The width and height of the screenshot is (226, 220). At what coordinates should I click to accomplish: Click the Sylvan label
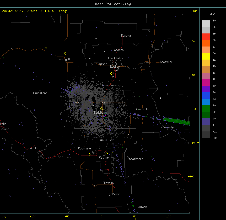[102, 64]
